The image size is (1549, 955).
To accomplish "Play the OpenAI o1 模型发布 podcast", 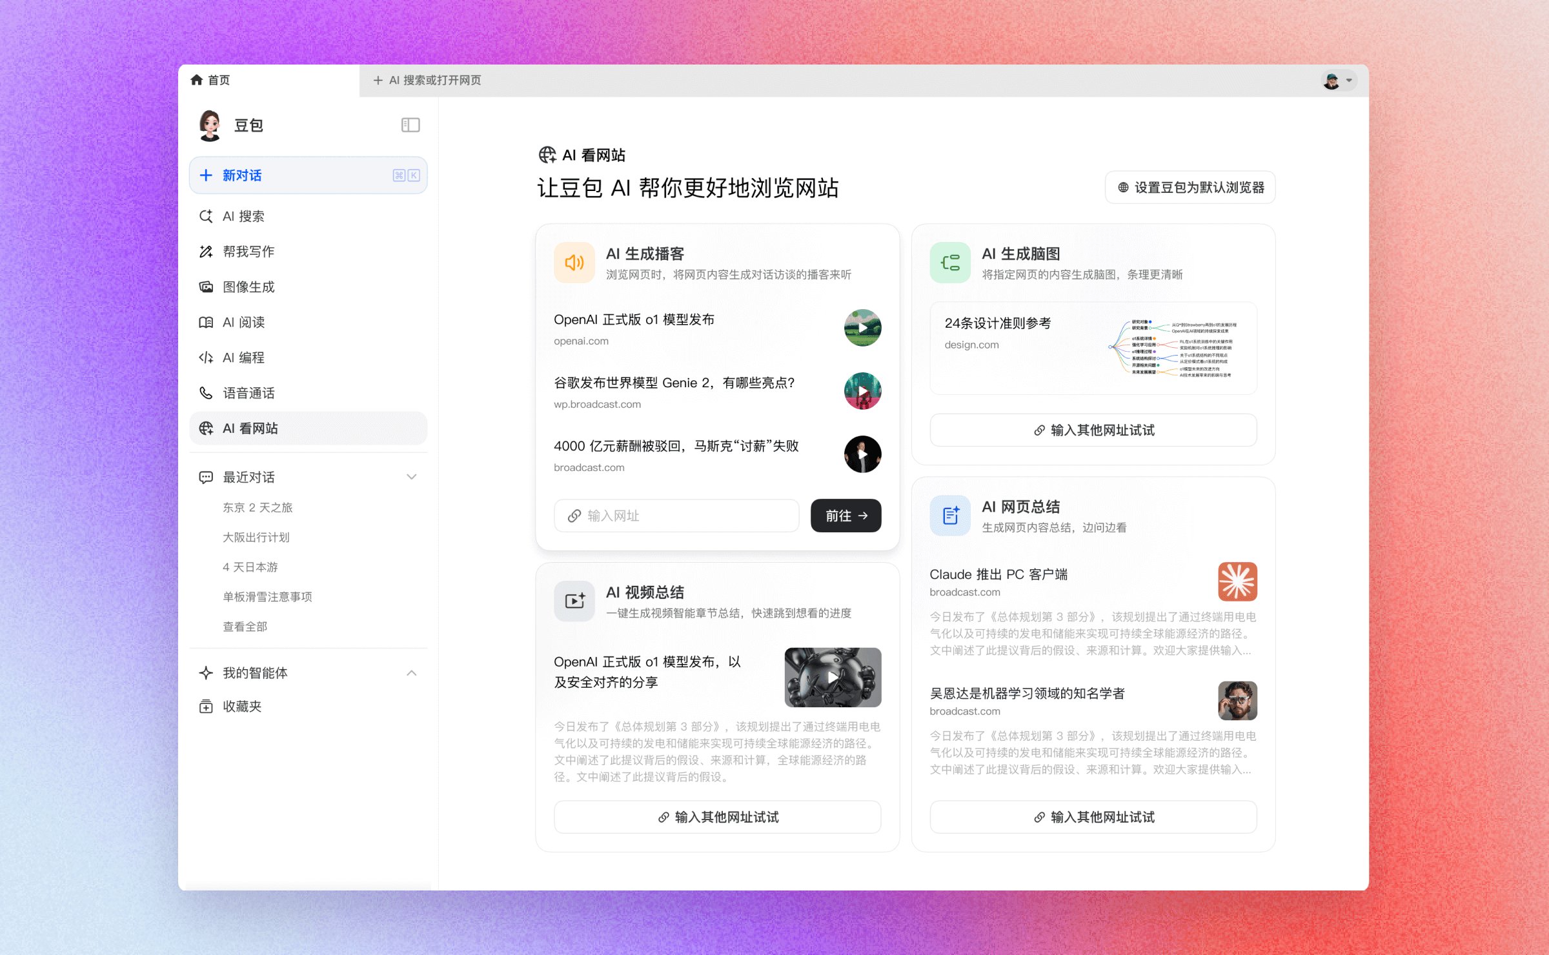I will click(862, 328).
